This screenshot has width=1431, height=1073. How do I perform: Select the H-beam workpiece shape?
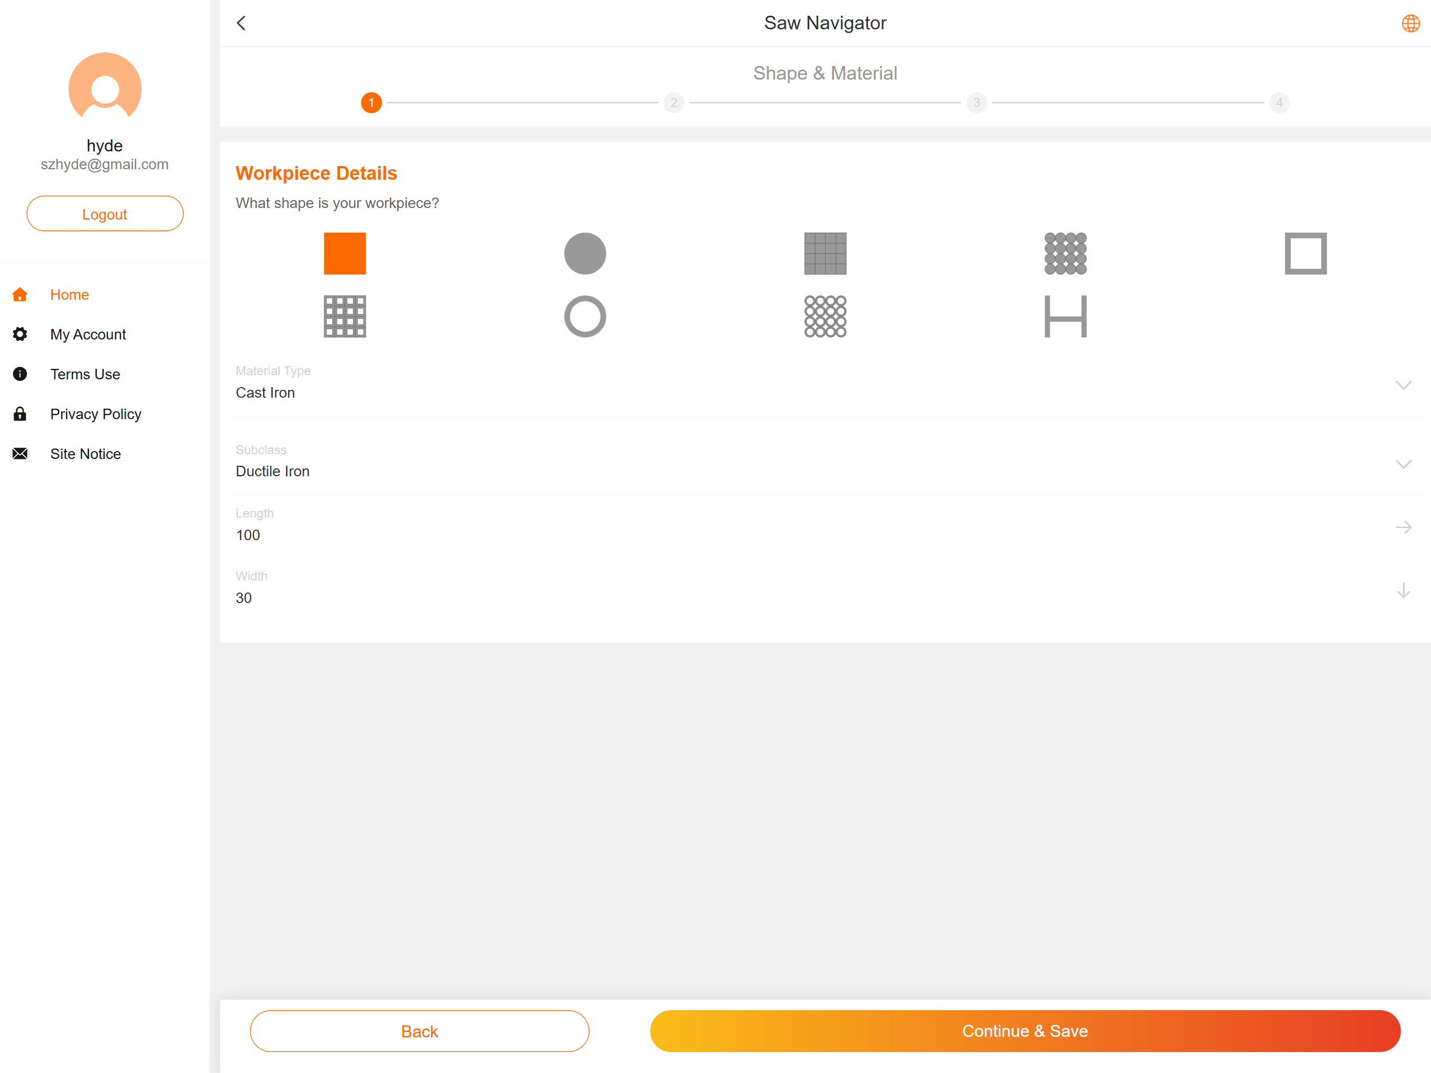1065,316
